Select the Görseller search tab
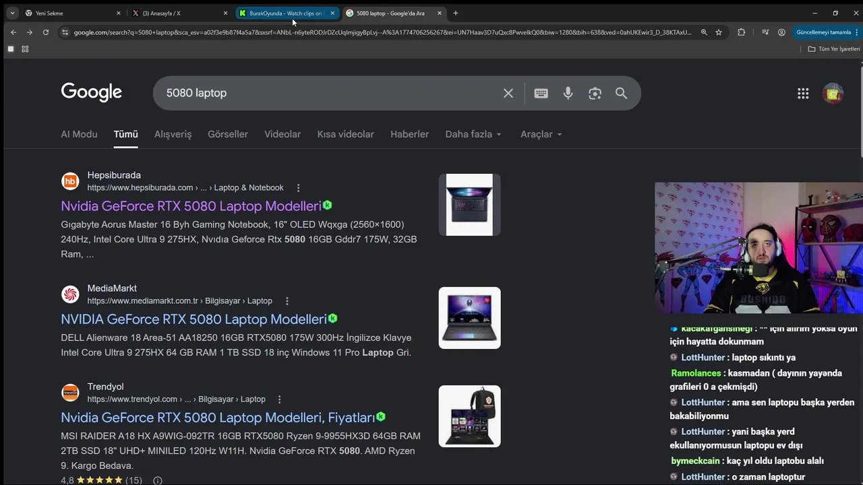The height and width of the screenshot is (485, 863). click(x=228, y=134)
